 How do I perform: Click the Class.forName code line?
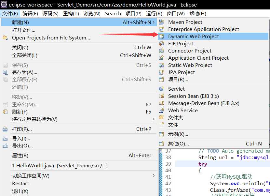pos(240,190)
